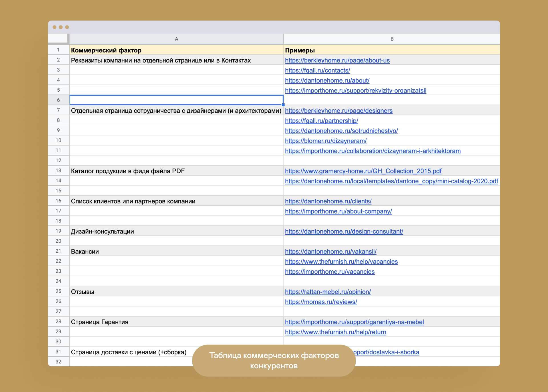Open the rattan-mebel.ru/opinion link
The height and width of the screenshot is (392, 548).
pyautogui.click(x=328, y=292)
